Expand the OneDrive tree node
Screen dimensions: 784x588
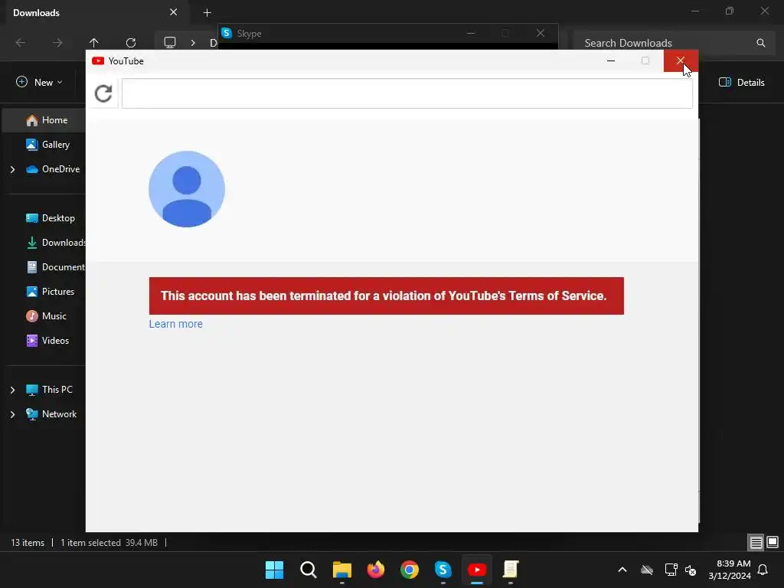point(12,169)
